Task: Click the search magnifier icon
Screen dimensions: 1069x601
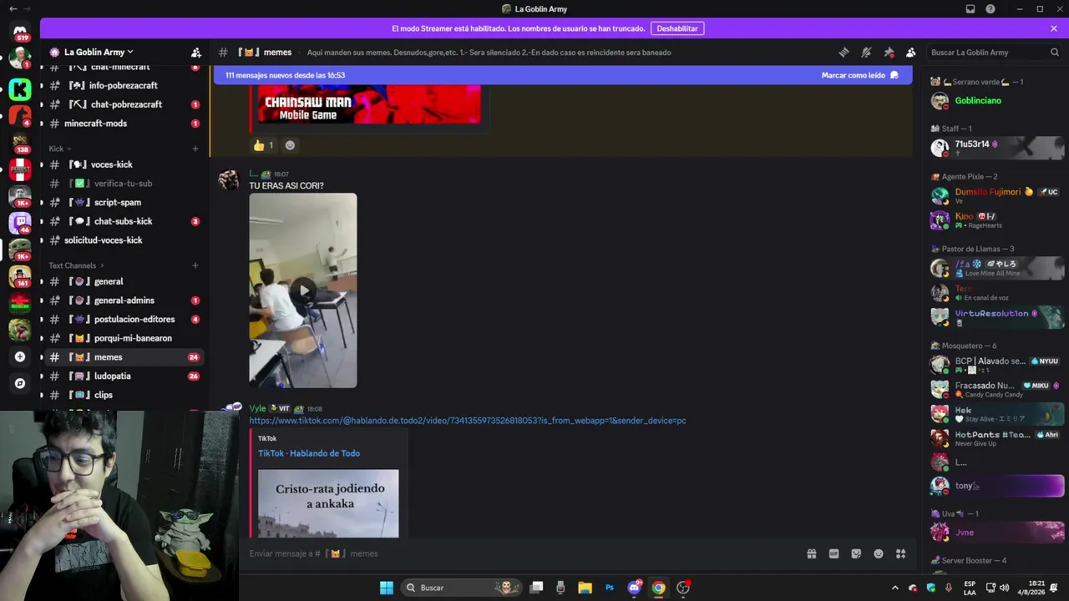Action: tap(1054, 52)
